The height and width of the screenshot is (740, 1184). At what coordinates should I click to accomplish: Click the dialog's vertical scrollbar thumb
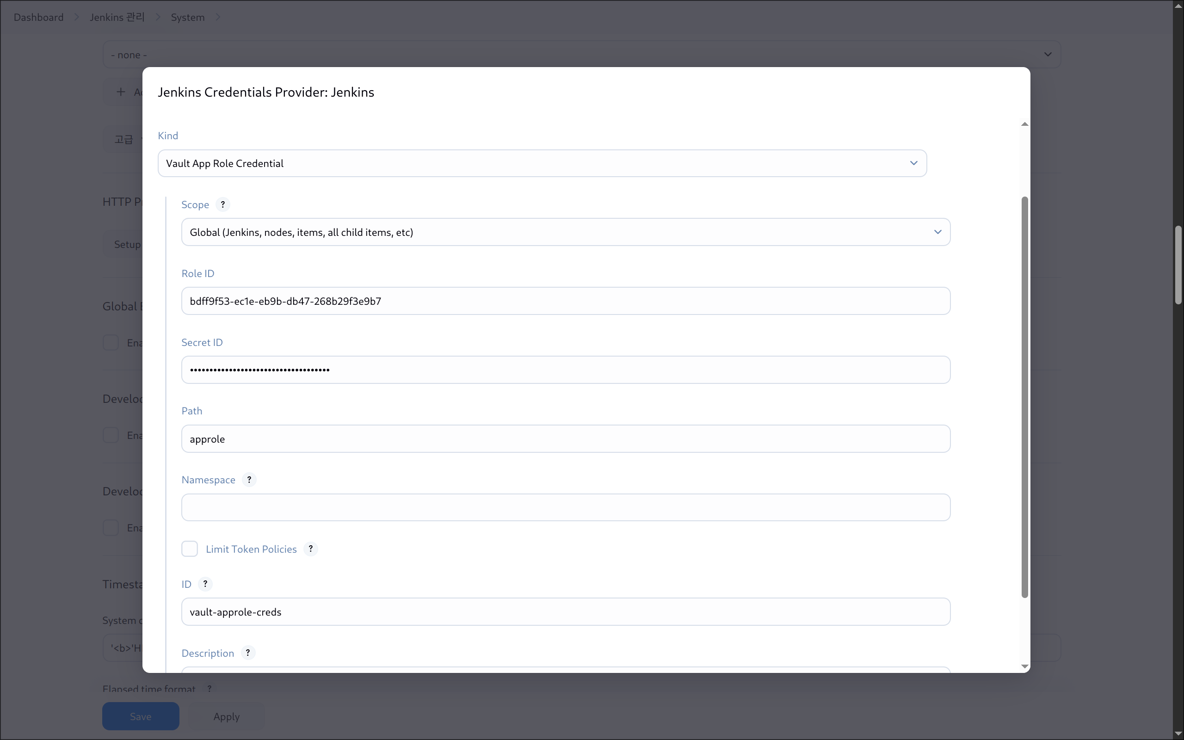point(1024,397)
